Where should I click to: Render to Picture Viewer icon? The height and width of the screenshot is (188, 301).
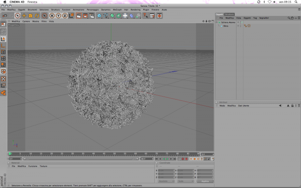[x=85, y=16]
